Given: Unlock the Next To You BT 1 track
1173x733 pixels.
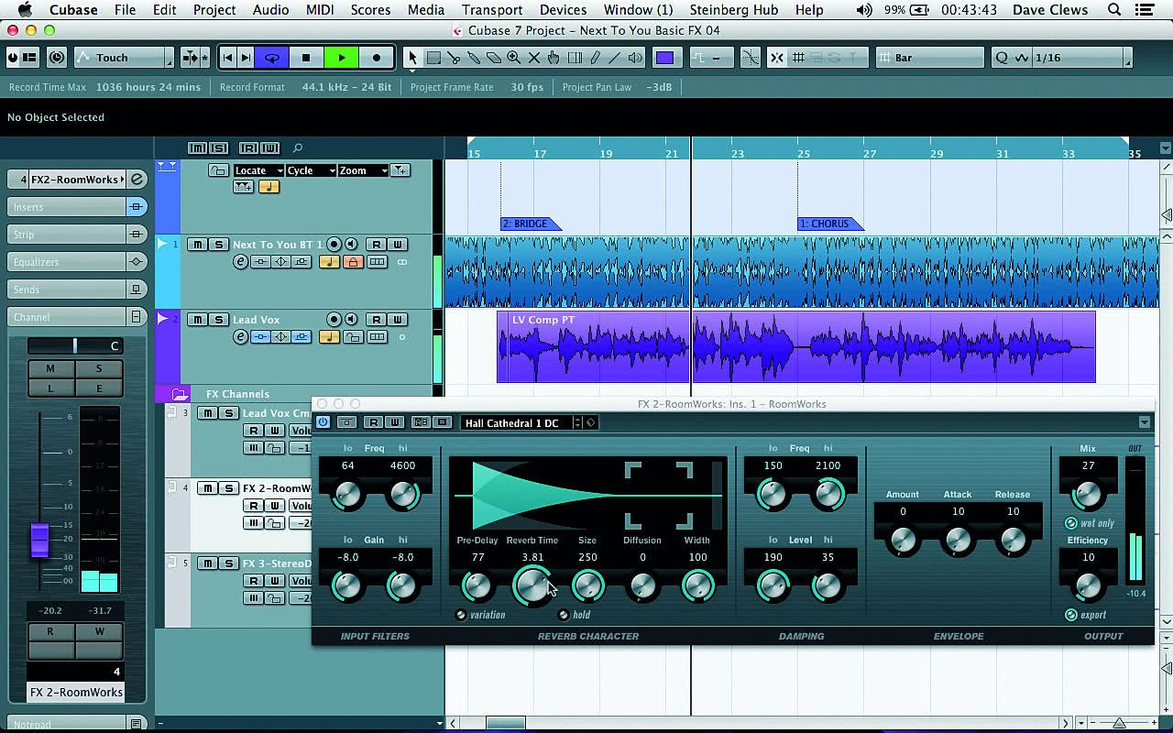Looking at the screenshot, I should [x=353, y=262].
